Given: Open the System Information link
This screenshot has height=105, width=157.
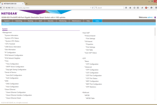Looking at the screenshot, I should (12, 35).
